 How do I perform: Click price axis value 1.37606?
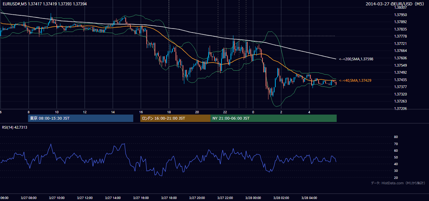(400, 58)
